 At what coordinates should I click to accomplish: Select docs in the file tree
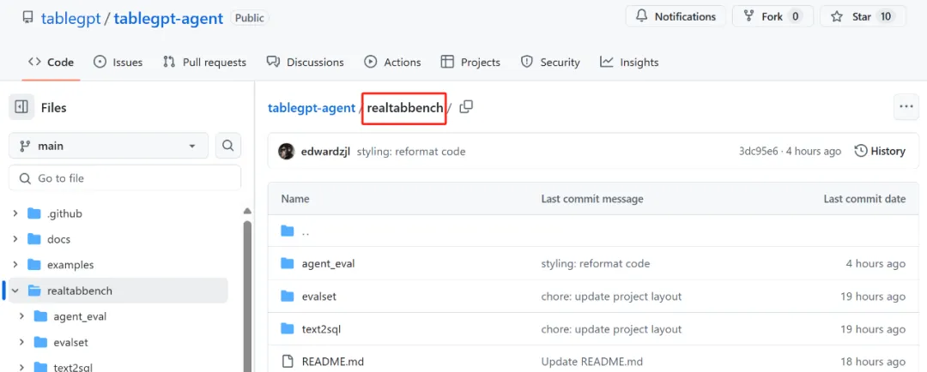tap(58, 239)
